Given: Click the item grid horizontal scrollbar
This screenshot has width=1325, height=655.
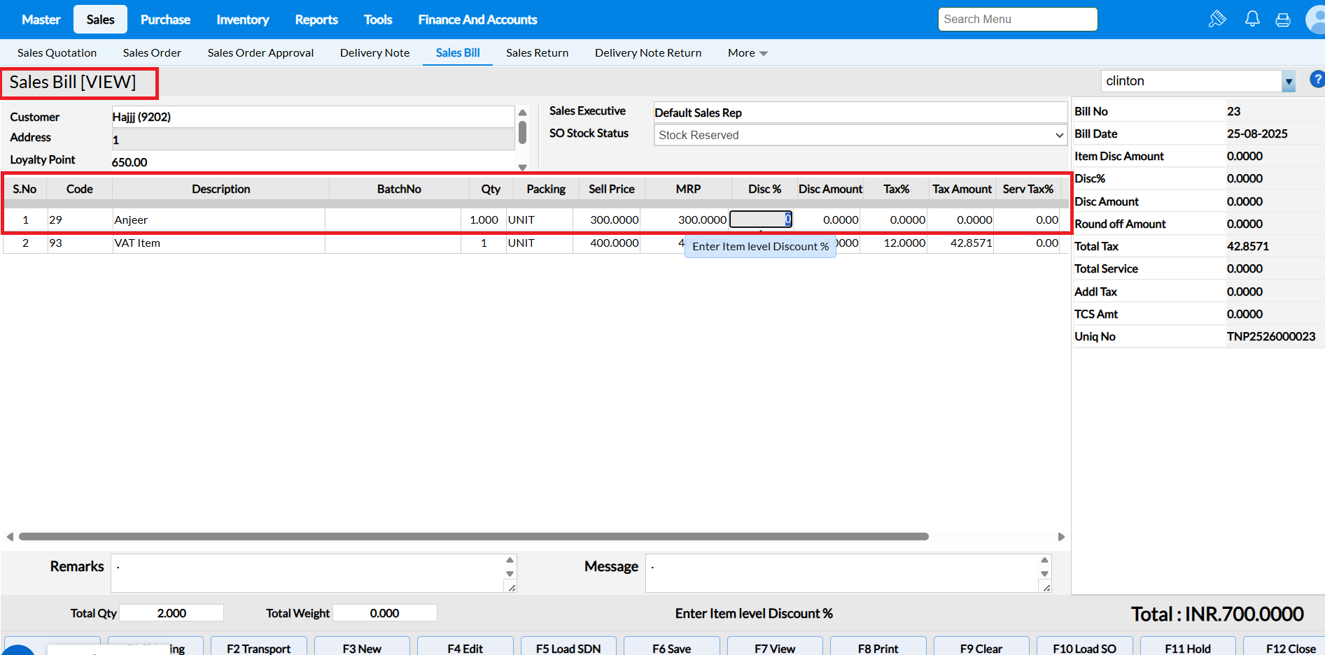Looking at the screenshot, I should click(473, 537).
